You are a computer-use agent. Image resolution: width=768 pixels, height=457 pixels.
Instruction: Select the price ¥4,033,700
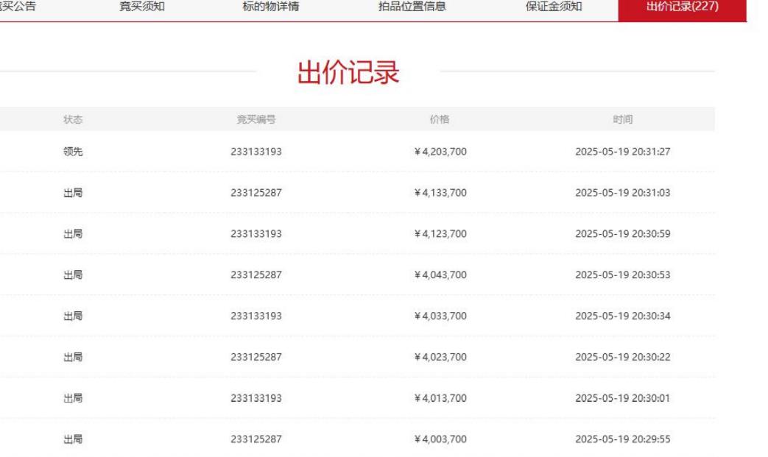coord(440,316)
